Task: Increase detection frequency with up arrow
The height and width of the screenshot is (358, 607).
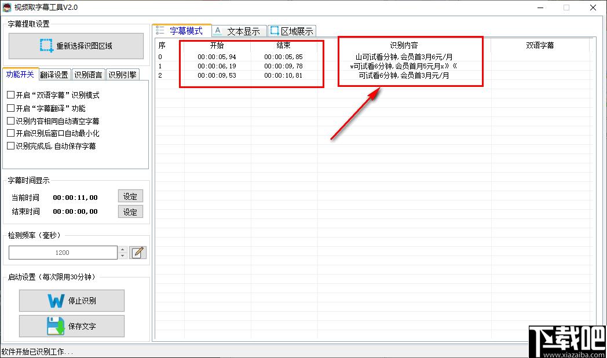Action: coord(123,250)
